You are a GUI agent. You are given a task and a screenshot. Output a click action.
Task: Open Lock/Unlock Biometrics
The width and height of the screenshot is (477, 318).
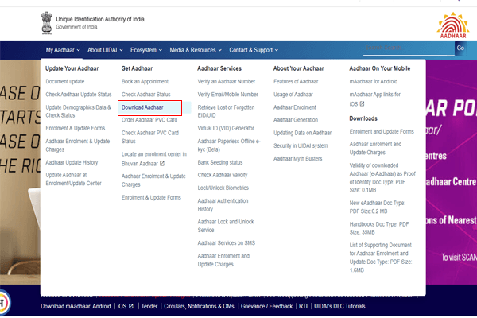pos(223,188)
